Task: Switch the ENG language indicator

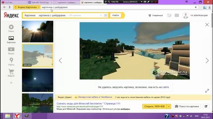Action: click(197, 116)
